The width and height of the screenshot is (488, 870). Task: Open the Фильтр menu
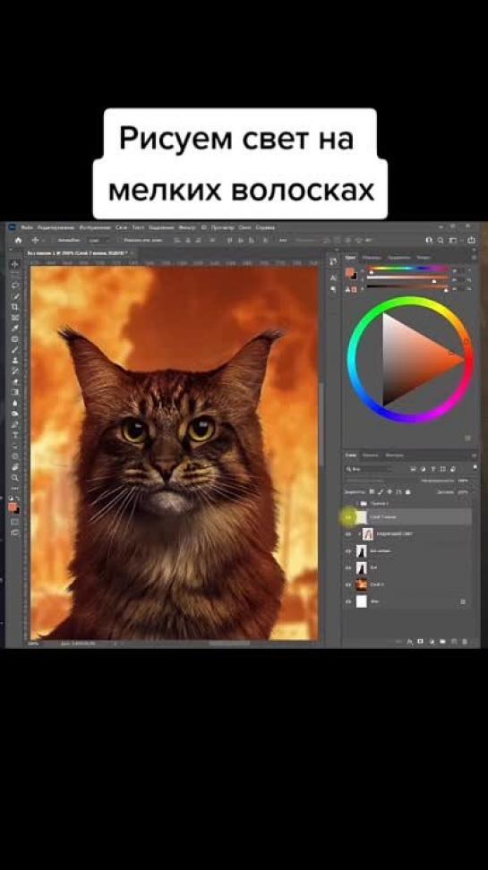point(187,227)
